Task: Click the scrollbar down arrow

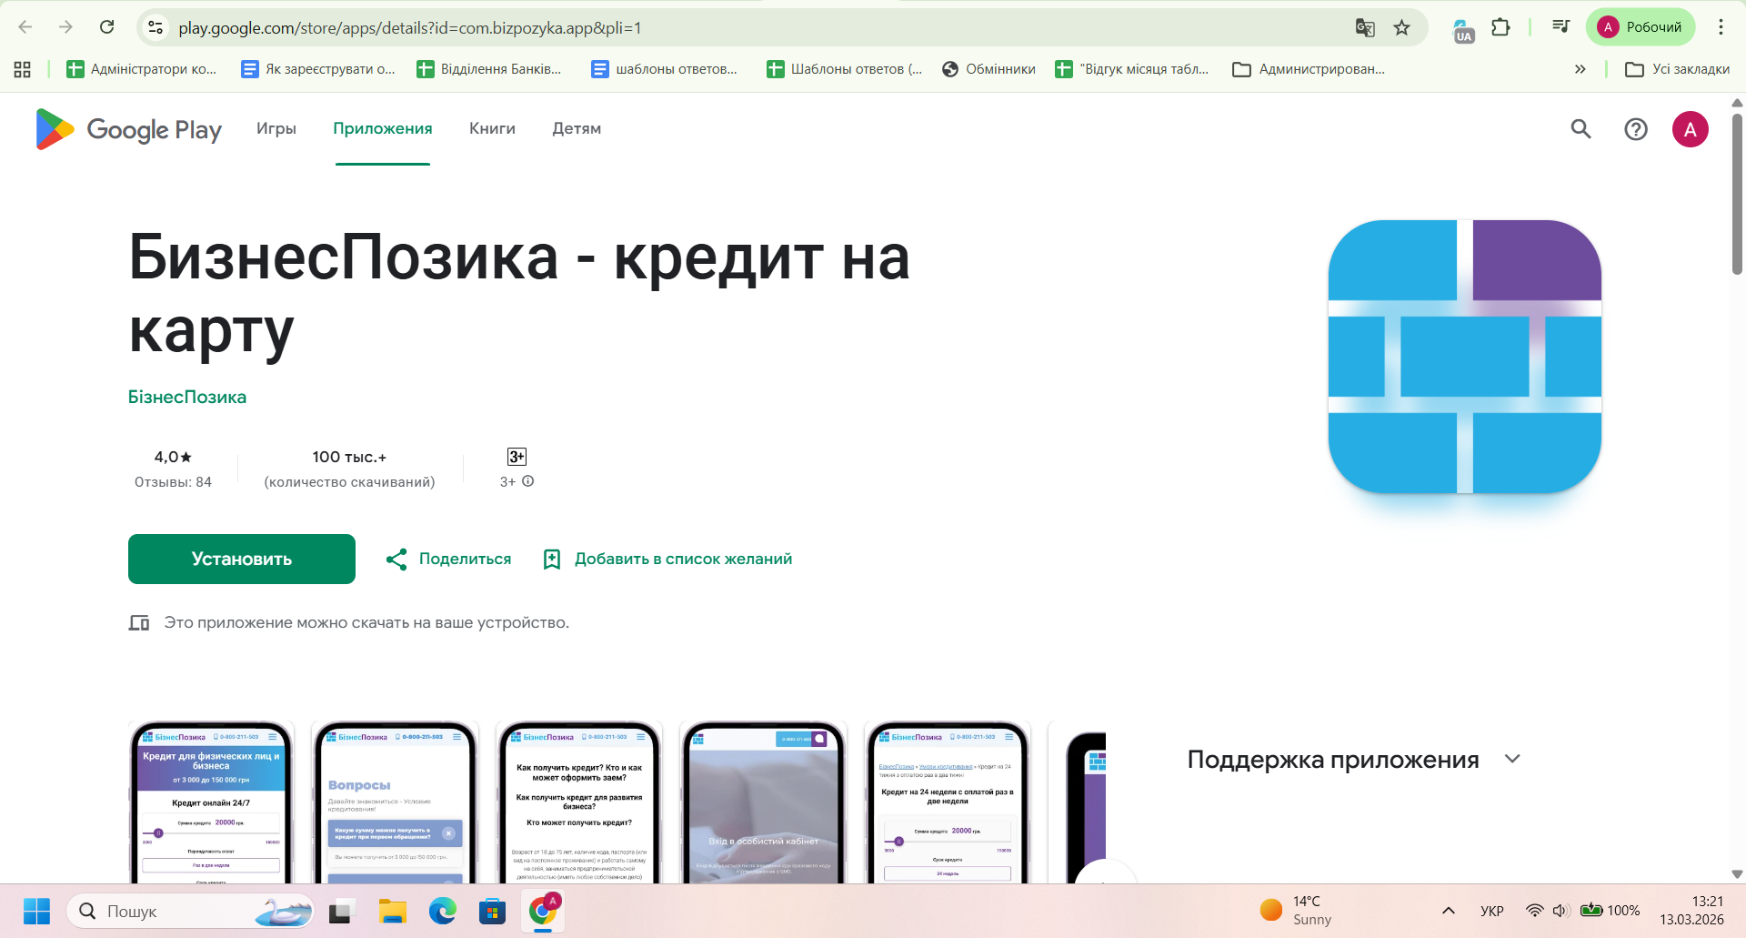Action: pos(1737,874)
